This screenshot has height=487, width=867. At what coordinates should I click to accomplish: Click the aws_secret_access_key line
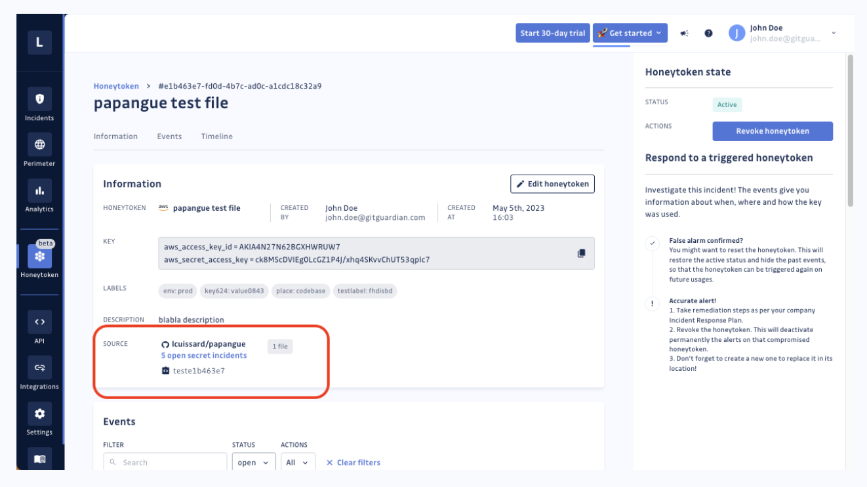(x=297, y=259)
